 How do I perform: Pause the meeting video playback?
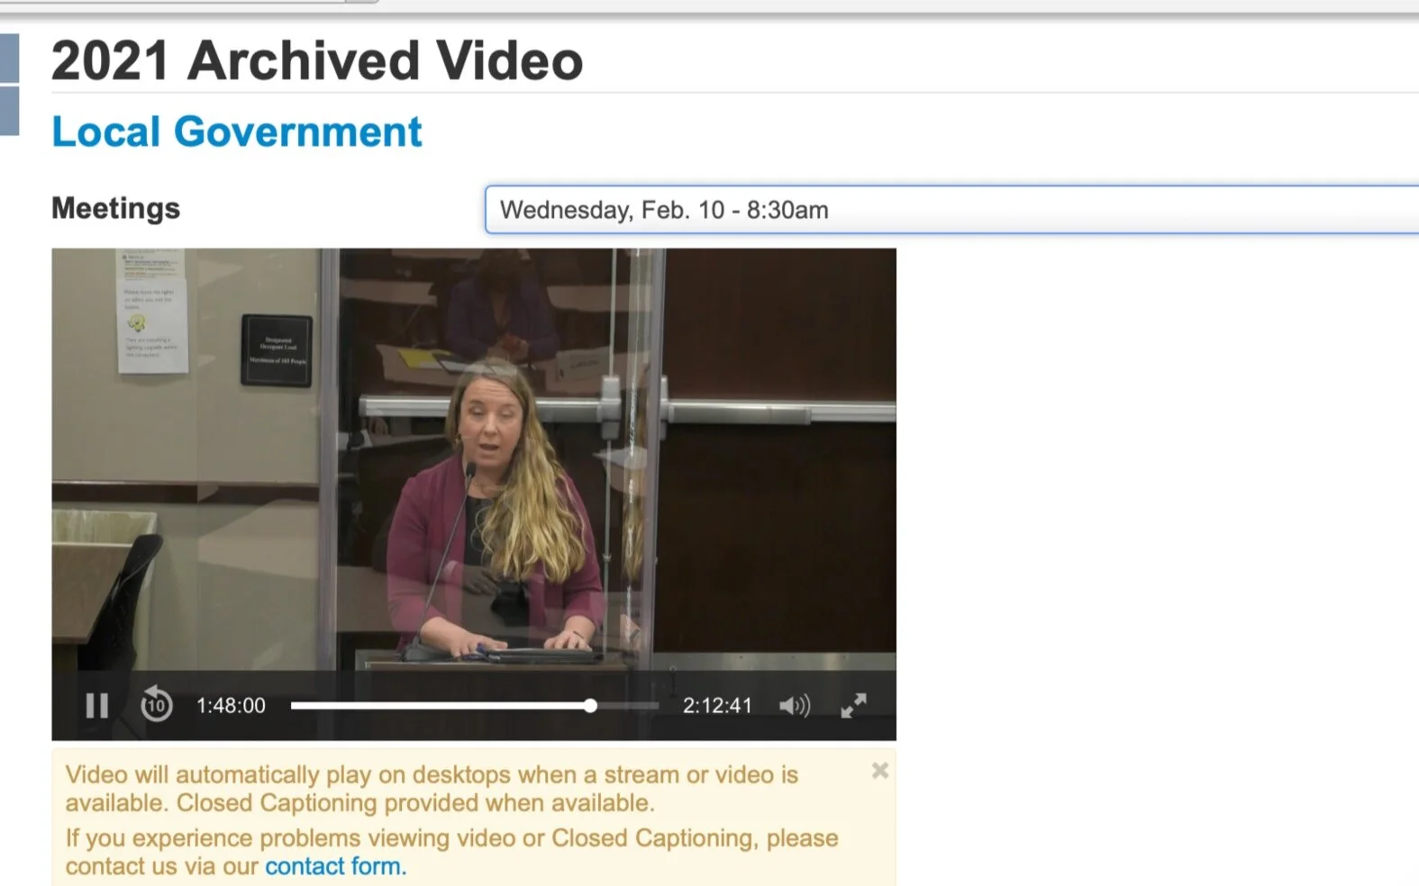(x=97, y=705)
